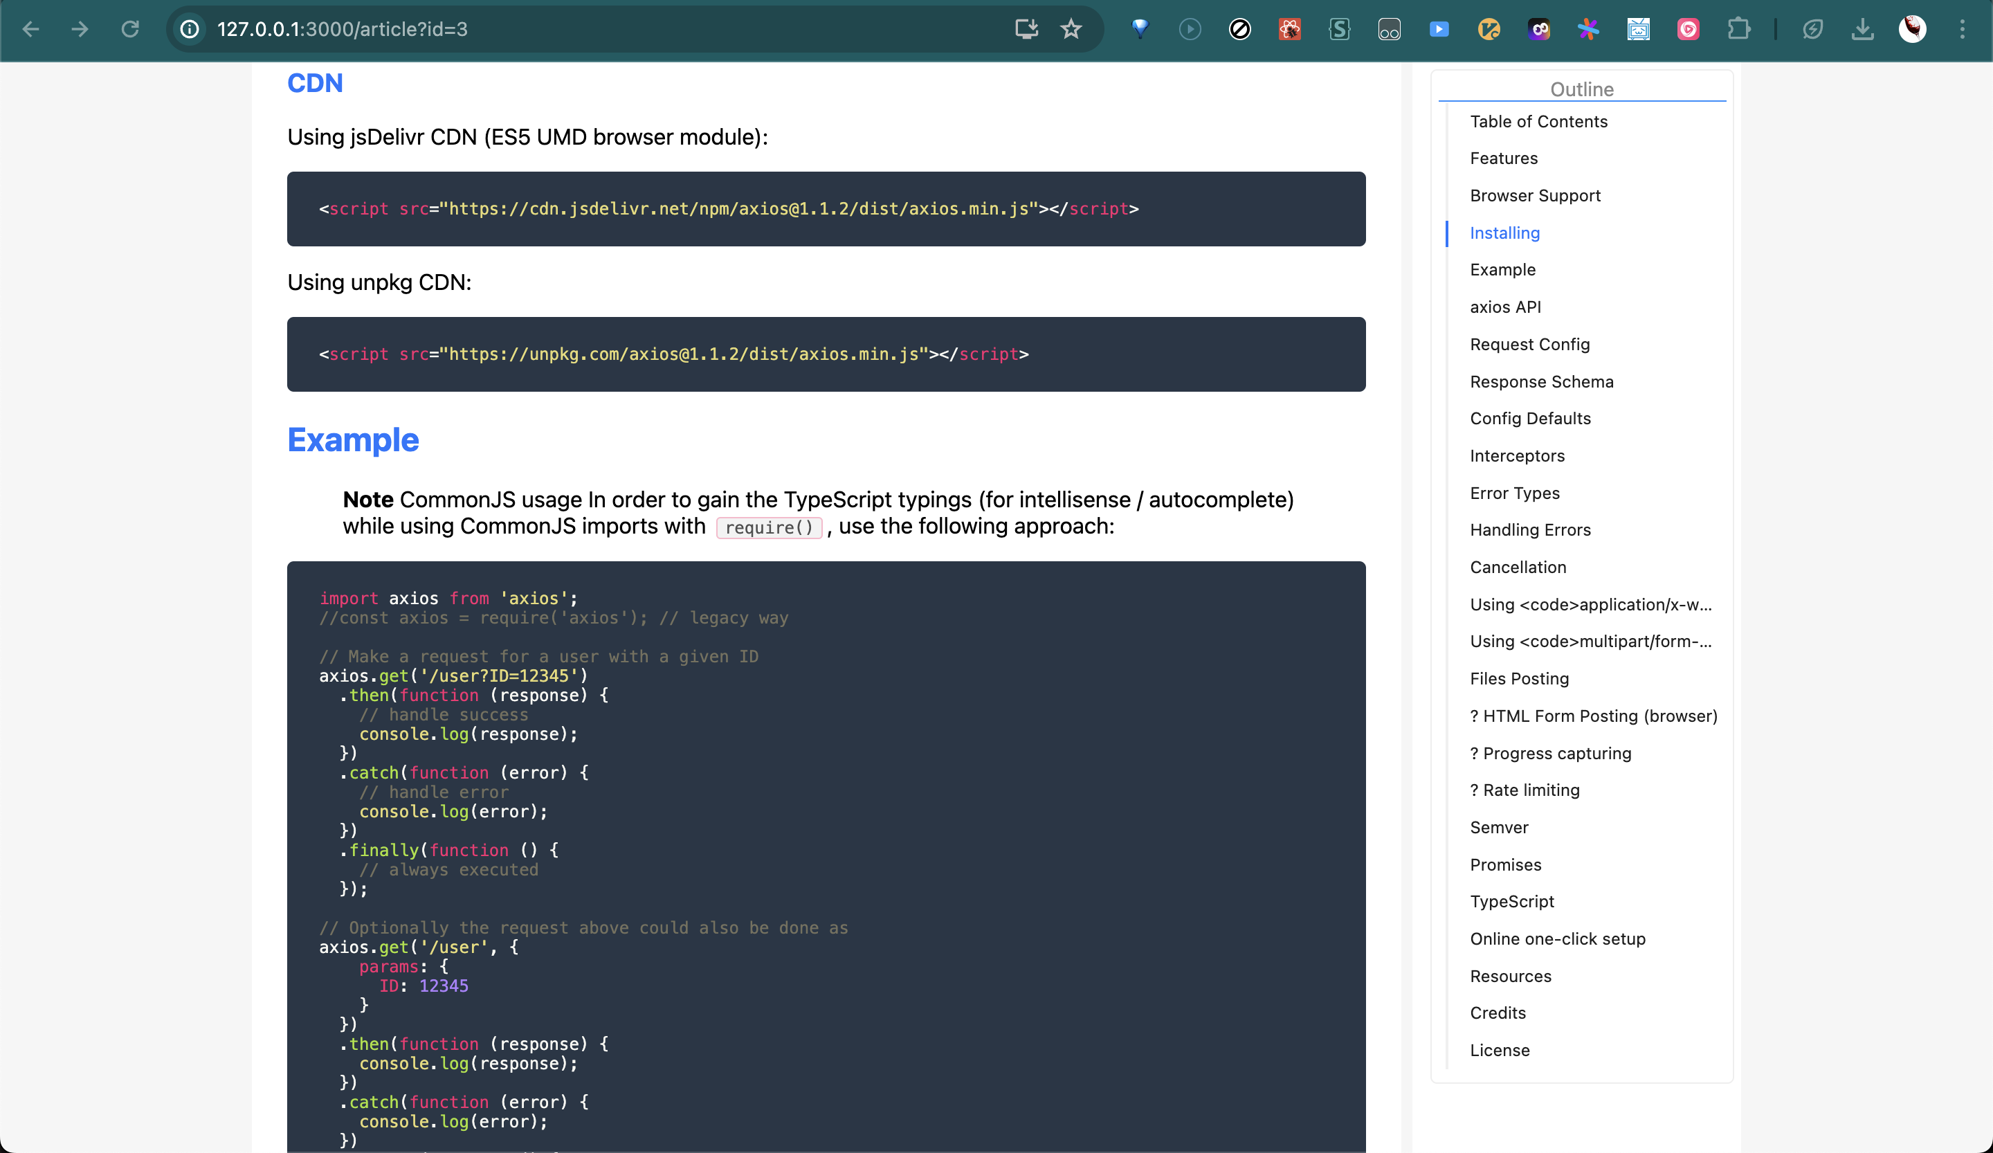Click Error Types in the outline
The width and height of the screenshot is (1993, 1153).
click(1515, 493)
